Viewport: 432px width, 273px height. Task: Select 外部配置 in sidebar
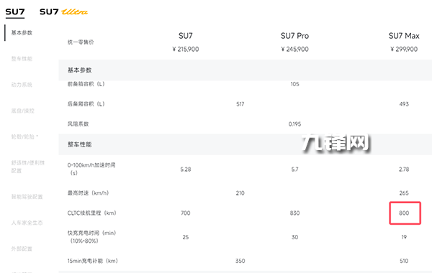point(22,249)
